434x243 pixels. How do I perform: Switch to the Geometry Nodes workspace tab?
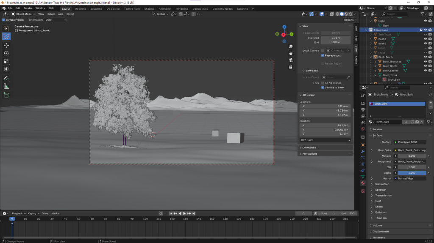[223, 9]
